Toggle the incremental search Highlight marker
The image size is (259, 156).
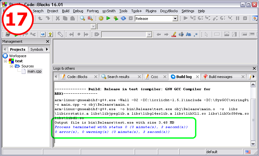point(174,34)
